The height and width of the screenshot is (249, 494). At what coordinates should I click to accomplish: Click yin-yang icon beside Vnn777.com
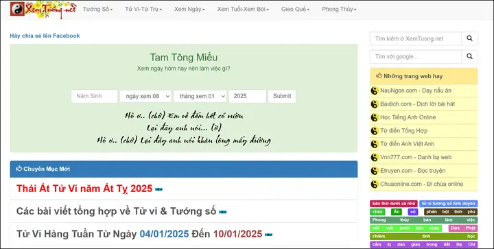coord(375,157)
